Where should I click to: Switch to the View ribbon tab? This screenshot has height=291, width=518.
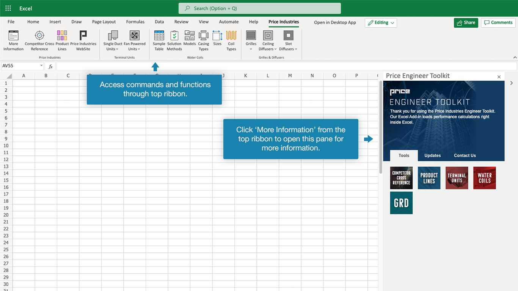tap(204, 22)
